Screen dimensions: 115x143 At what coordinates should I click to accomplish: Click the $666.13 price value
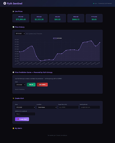point(76,19)
